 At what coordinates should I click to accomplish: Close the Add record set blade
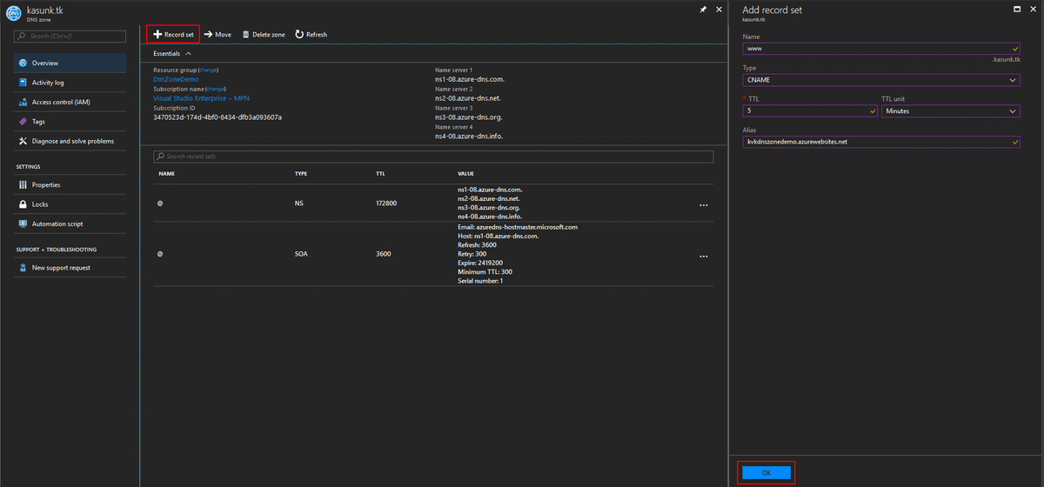click(x=1033, y=9)
